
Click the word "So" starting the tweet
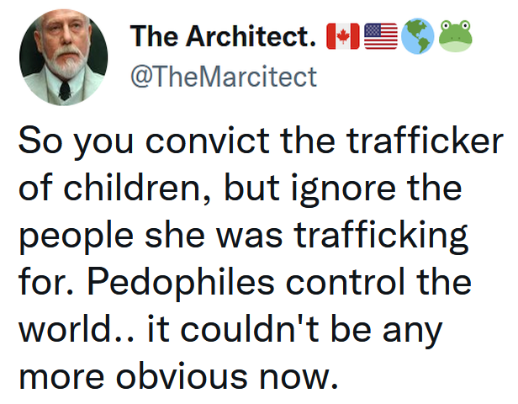tap(37, 142)
